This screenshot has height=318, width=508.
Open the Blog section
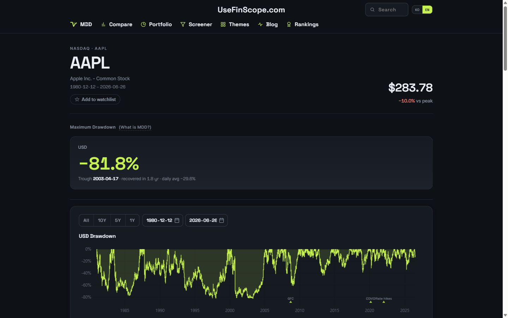[268, 24]
